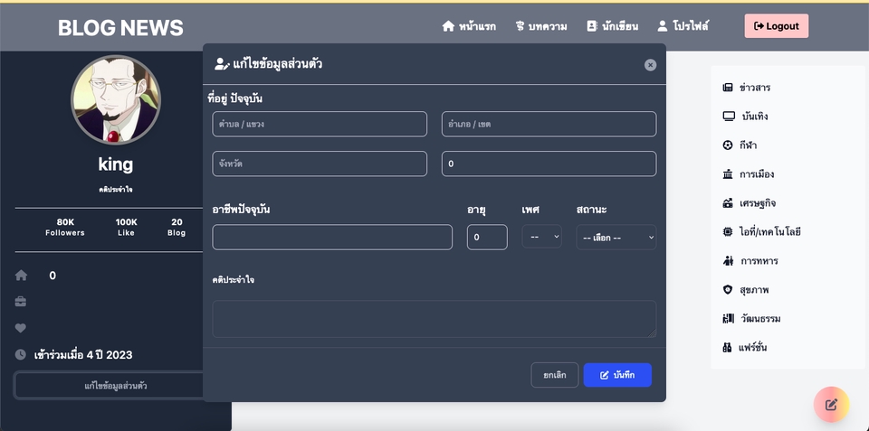The image size is (869, 431).
Task: Open โปรไฟล์ navigation item
Action: point(683,26)
